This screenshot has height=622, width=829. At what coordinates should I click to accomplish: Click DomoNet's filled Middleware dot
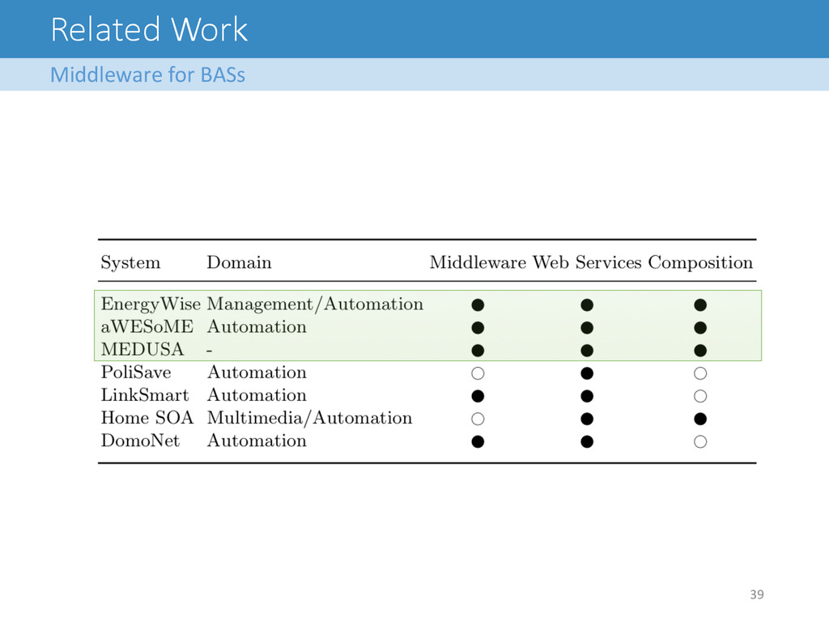(478, 441)
